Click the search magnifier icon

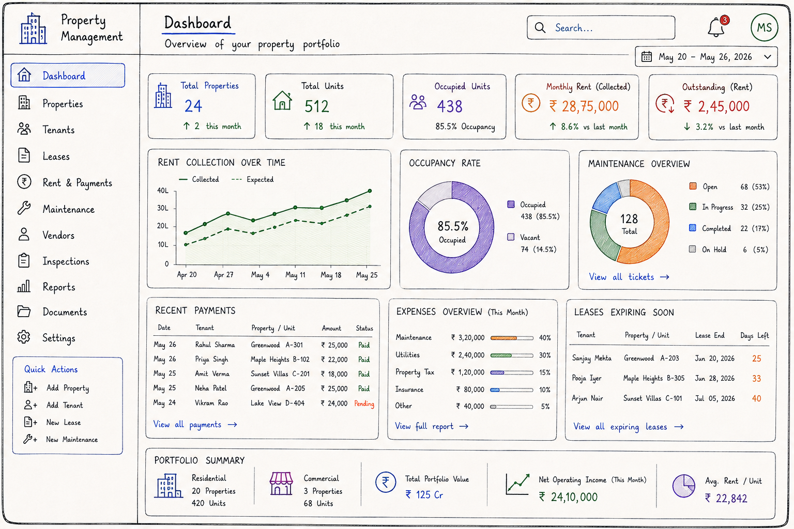click(x=540, y=27)
